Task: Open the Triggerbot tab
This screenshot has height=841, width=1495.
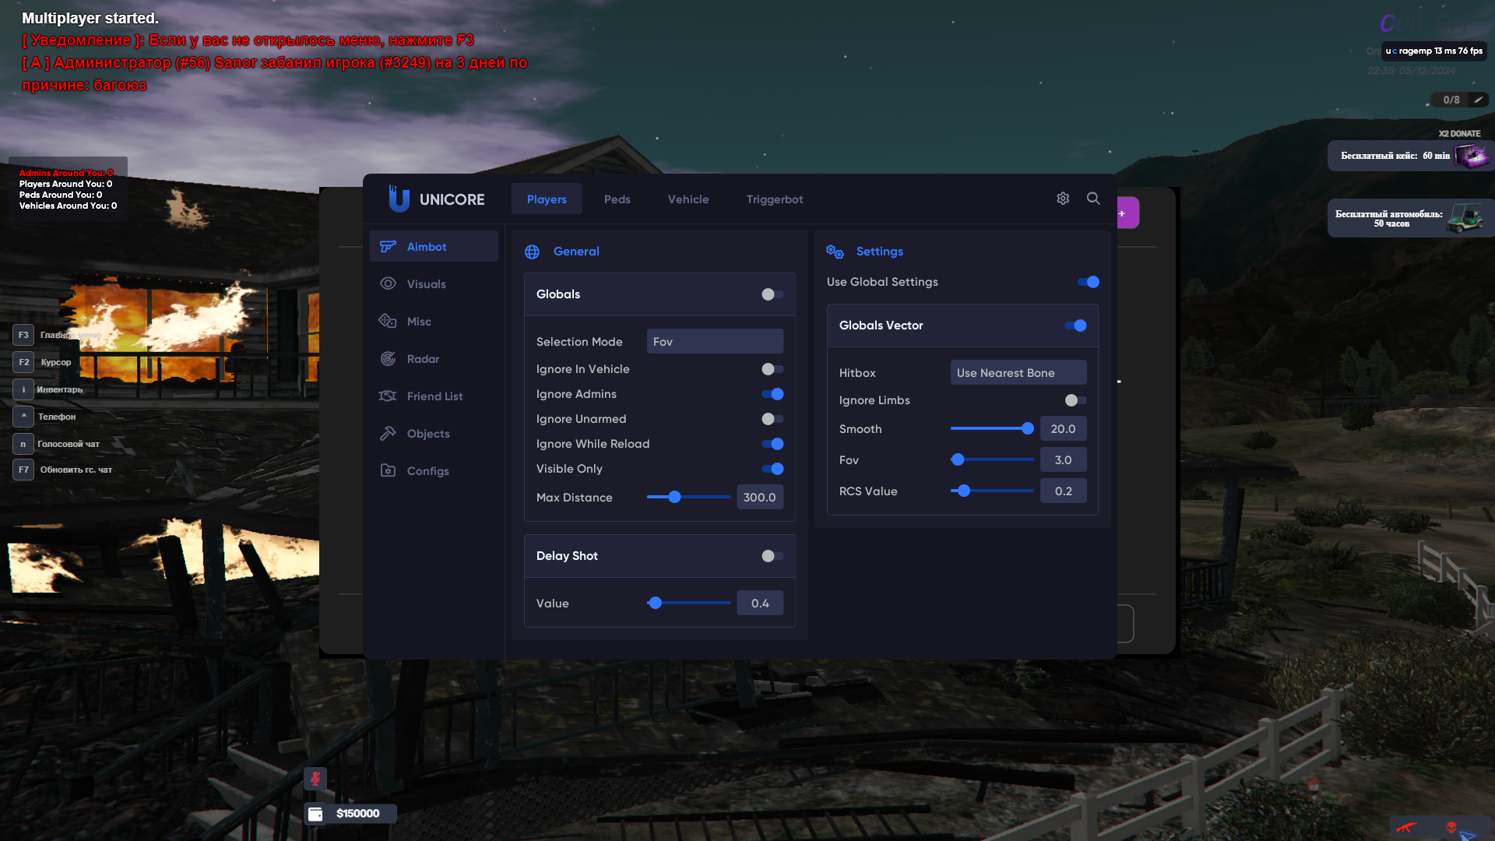Action: coord(775,199)
